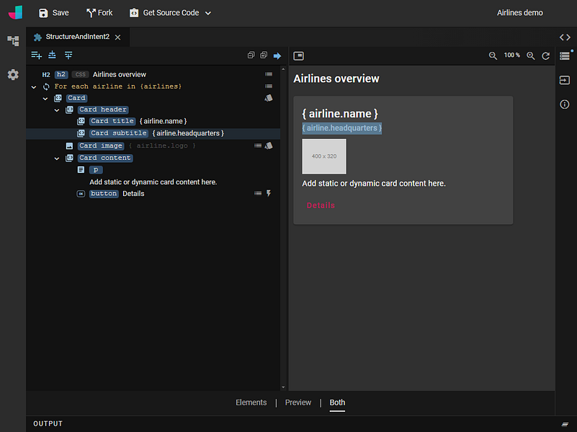Select the Card title tree item

tap(112, 122)
